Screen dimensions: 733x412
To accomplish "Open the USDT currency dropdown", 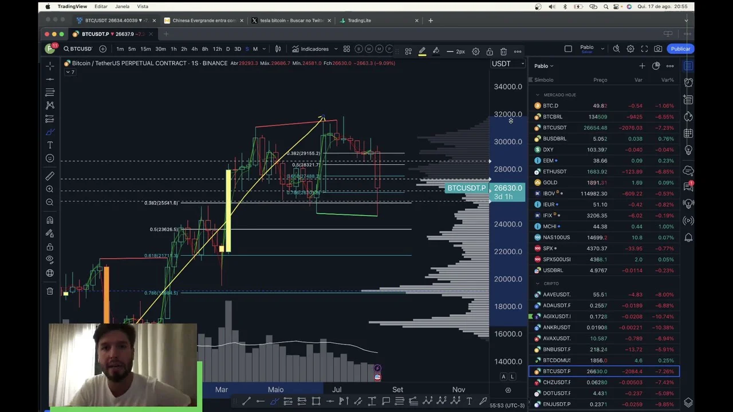I will pos(508,64).
